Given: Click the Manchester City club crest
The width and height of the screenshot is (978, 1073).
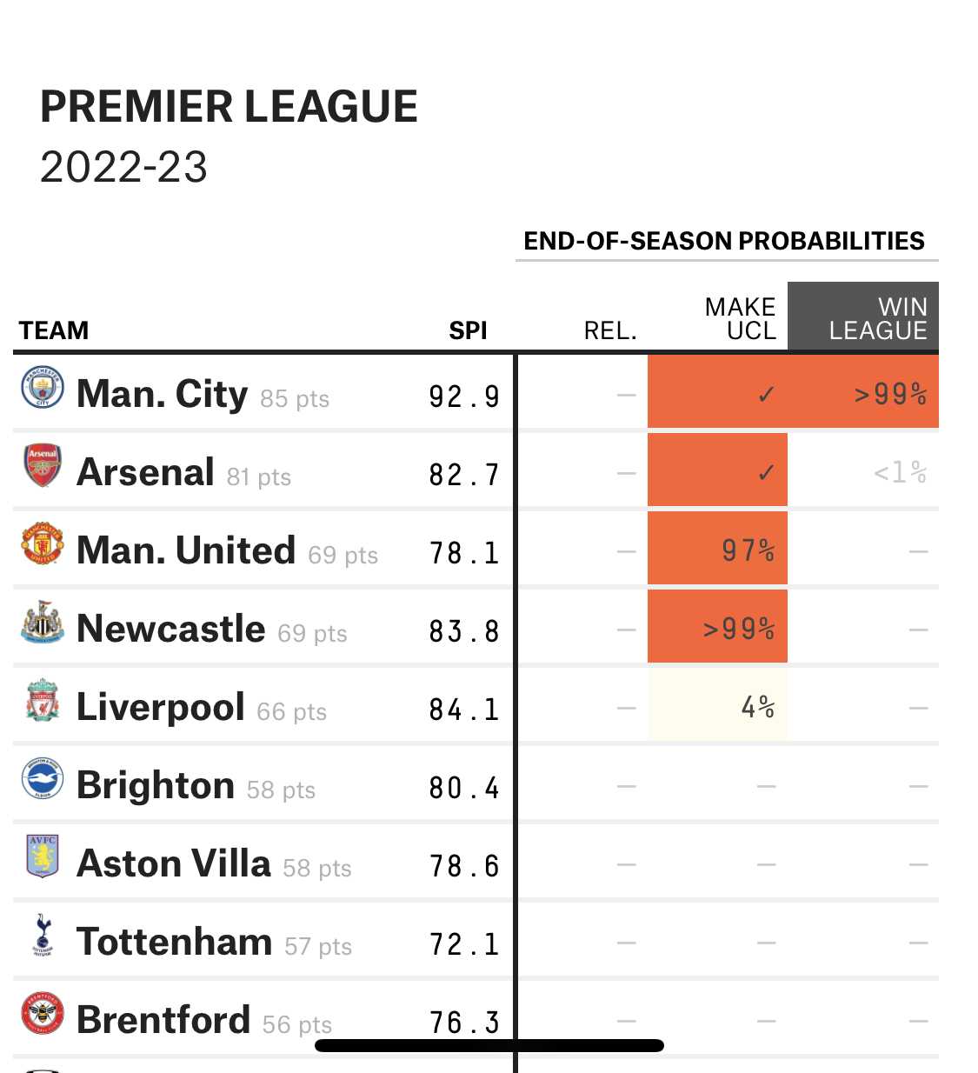Looking at the screenshot, I should pyautogui.click(x=43, y=388).
